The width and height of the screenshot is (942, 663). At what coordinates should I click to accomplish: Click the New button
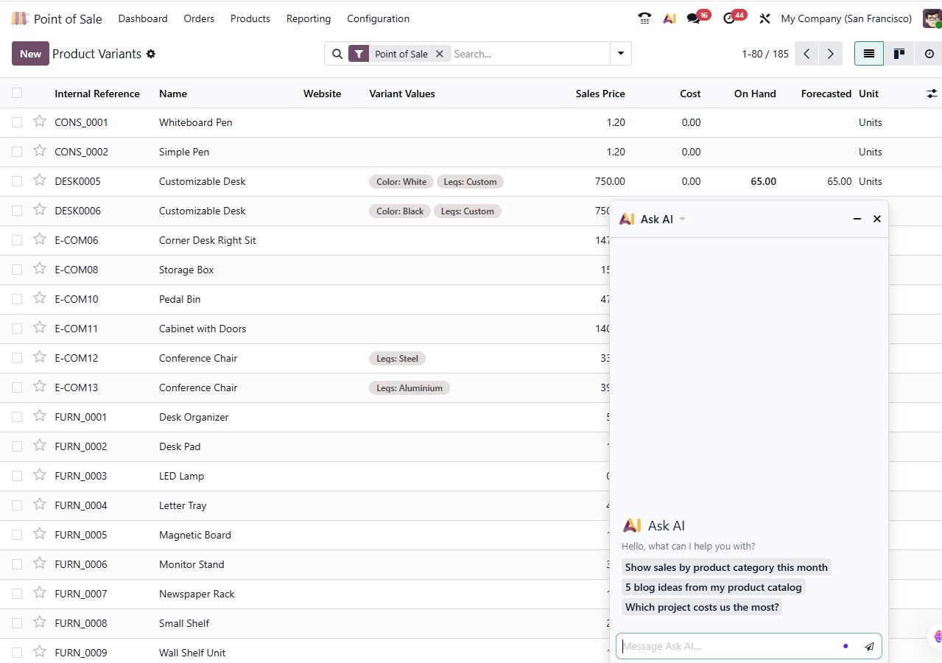click(30, 54)
